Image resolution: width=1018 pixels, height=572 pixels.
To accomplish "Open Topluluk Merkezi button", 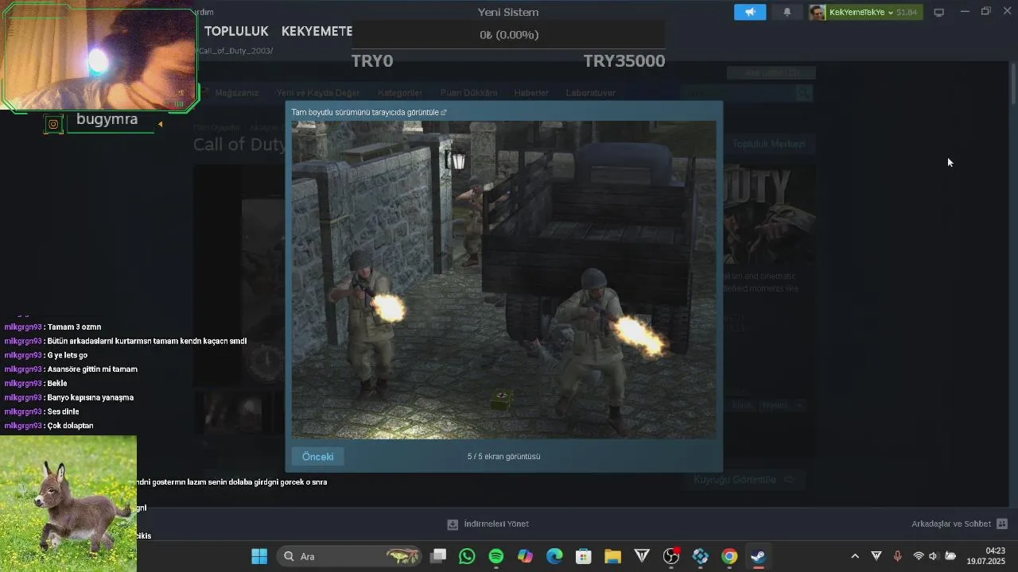I will click(x=768, y=144).
